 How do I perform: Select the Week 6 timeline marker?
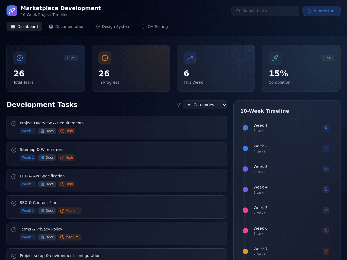pyautogui.click(x=245, y=231)
